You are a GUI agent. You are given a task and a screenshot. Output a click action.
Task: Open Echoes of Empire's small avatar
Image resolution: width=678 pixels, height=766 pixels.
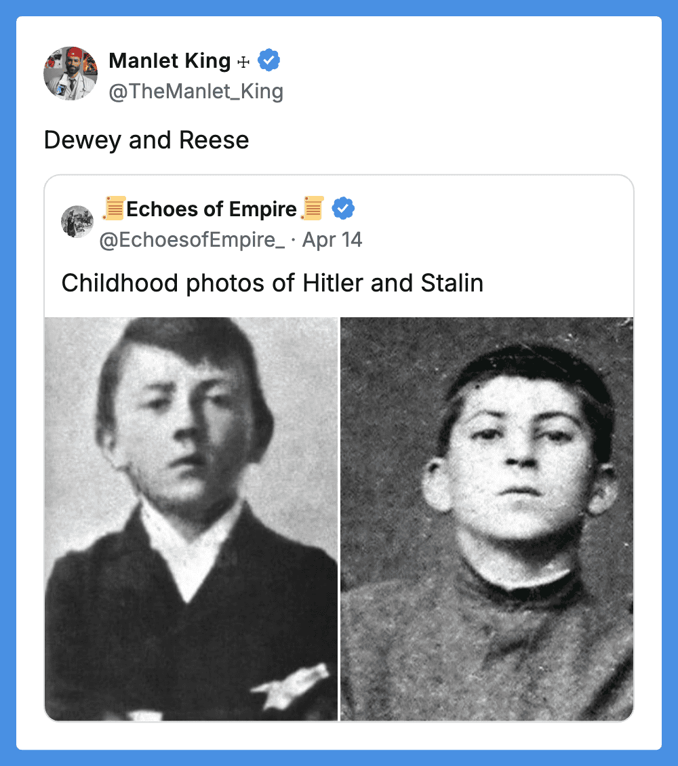coord(77,222)
